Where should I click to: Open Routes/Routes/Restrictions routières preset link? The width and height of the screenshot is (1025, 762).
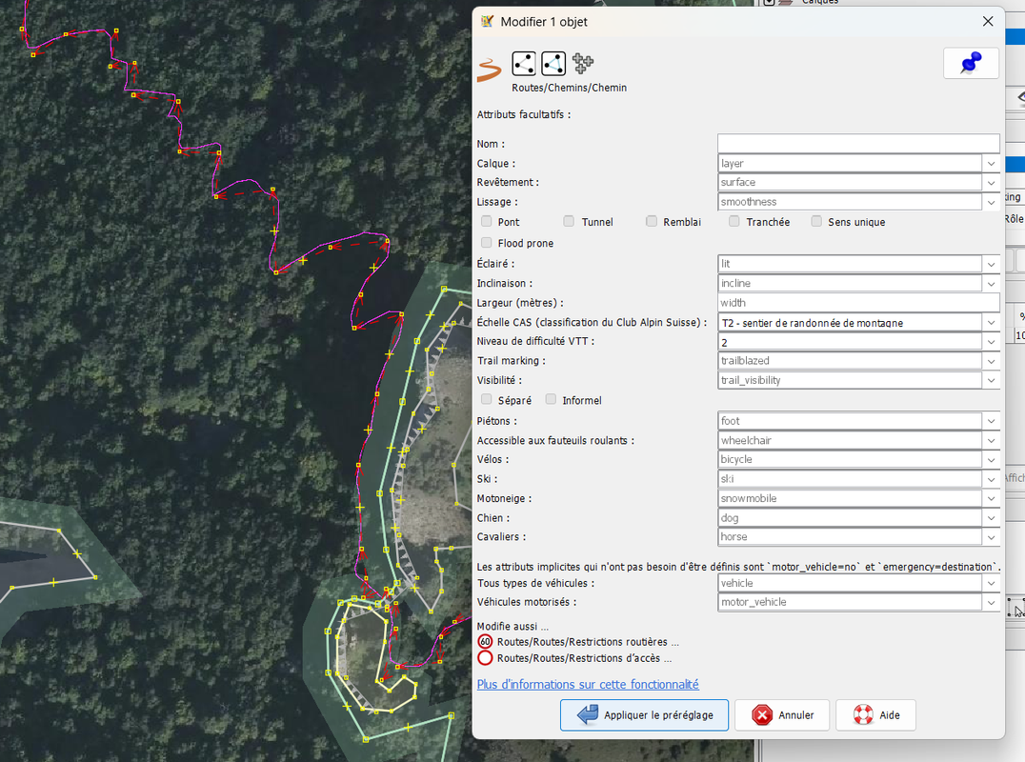coord(588,642)
